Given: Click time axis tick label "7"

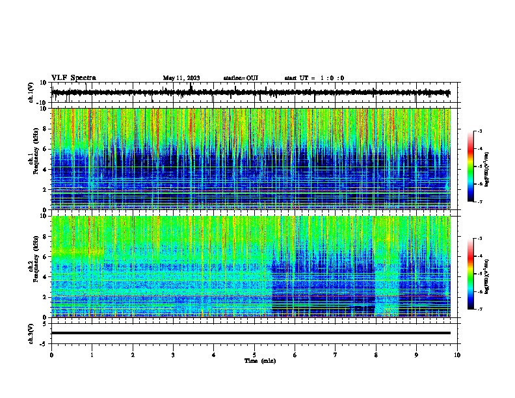Looking at the screenshot, I should [336, 355].
